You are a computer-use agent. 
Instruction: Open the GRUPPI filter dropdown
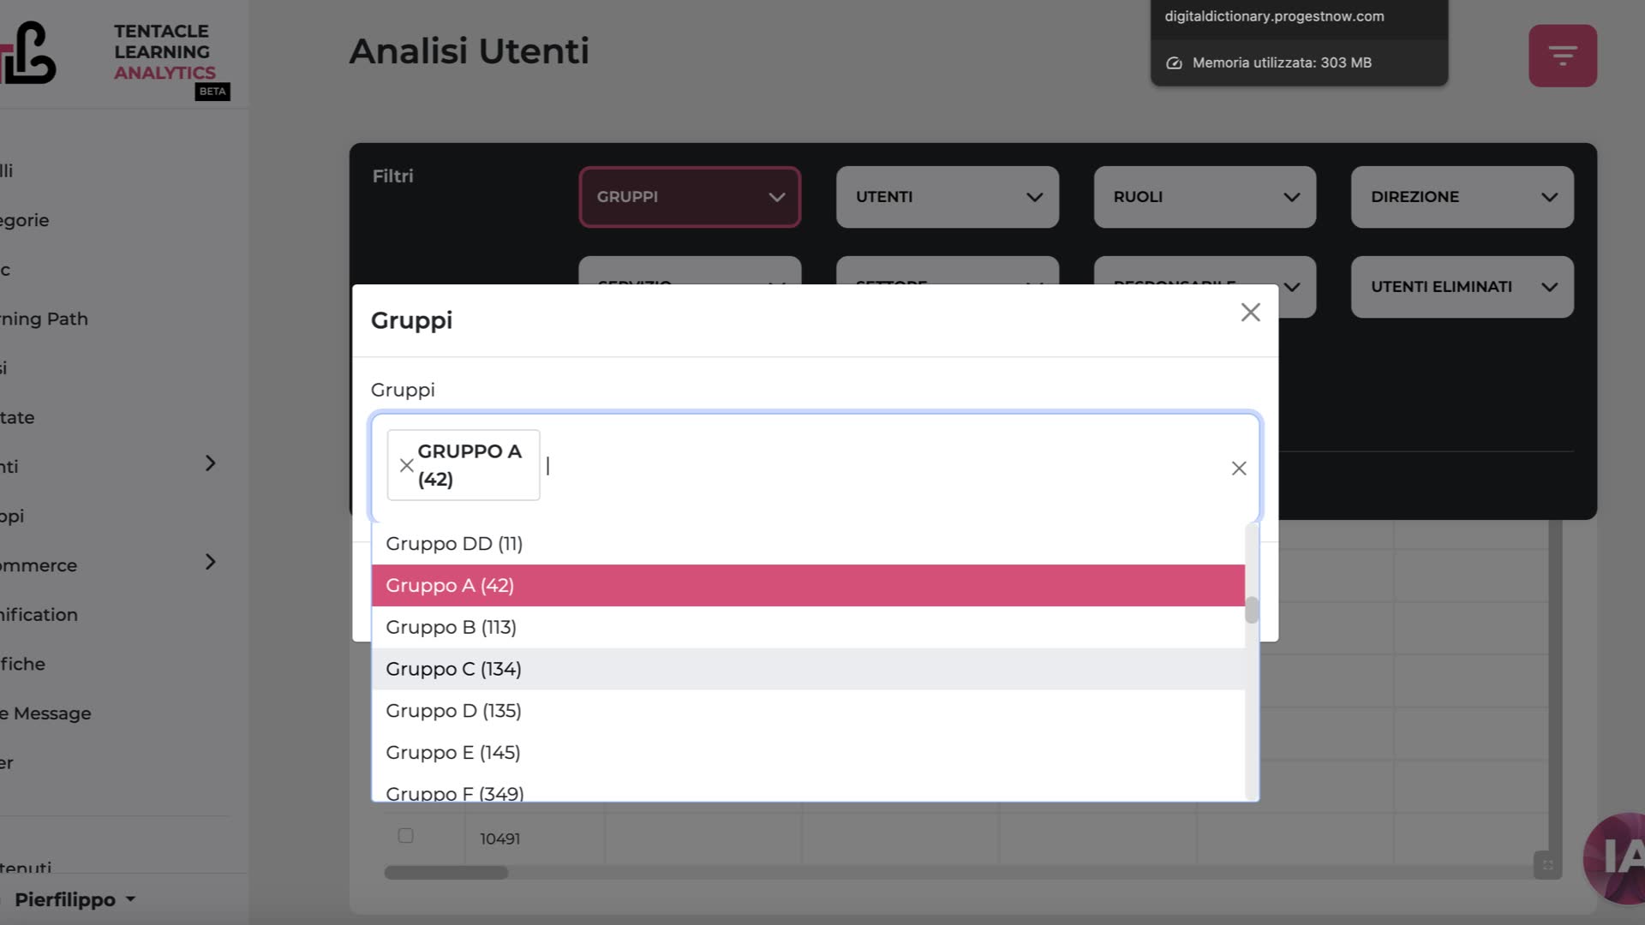(x=690, y=197)
